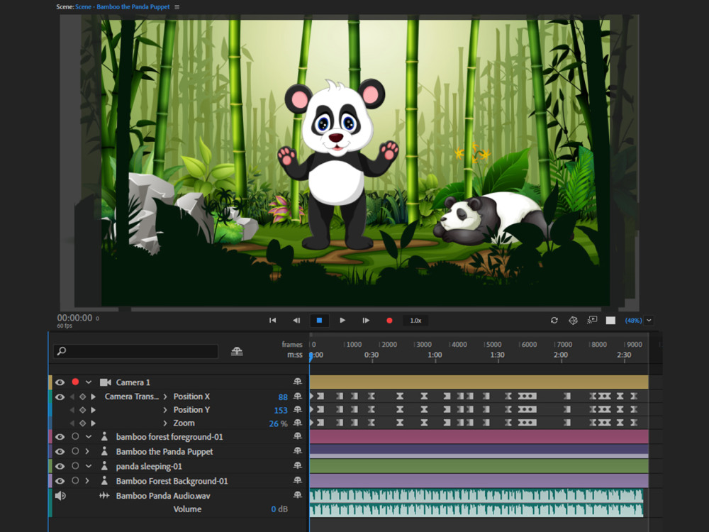709x532 pixels.
Task: Toggle shy icon on Zoom row
Action: 298,423
